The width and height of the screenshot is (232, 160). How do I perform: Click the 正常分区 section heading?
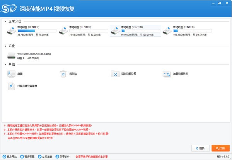coord(15,21)
